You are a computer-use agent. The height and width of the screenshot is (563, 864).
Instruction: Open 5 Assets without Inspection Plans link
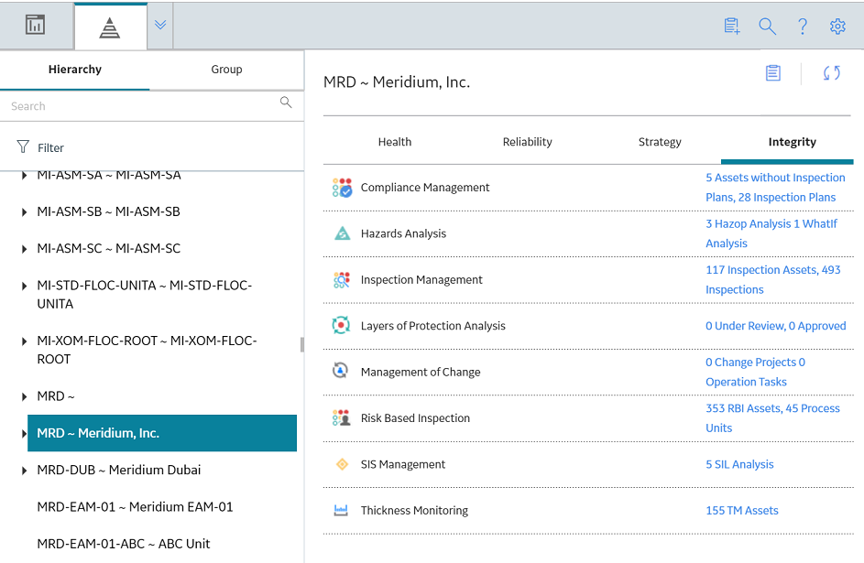[x=775, y=188]
